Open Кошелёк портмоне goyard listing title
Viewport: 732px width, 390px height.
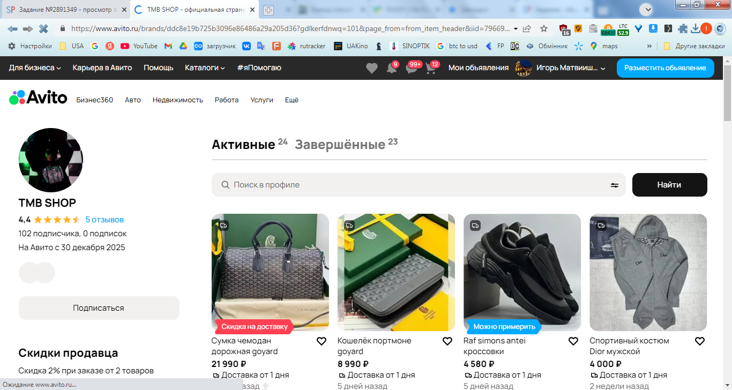tap(375, 346)
